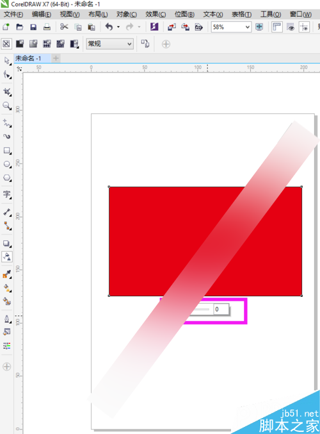Choose fountain transparency
Viewport: 320px width, 434px height.
click(33, 44)
